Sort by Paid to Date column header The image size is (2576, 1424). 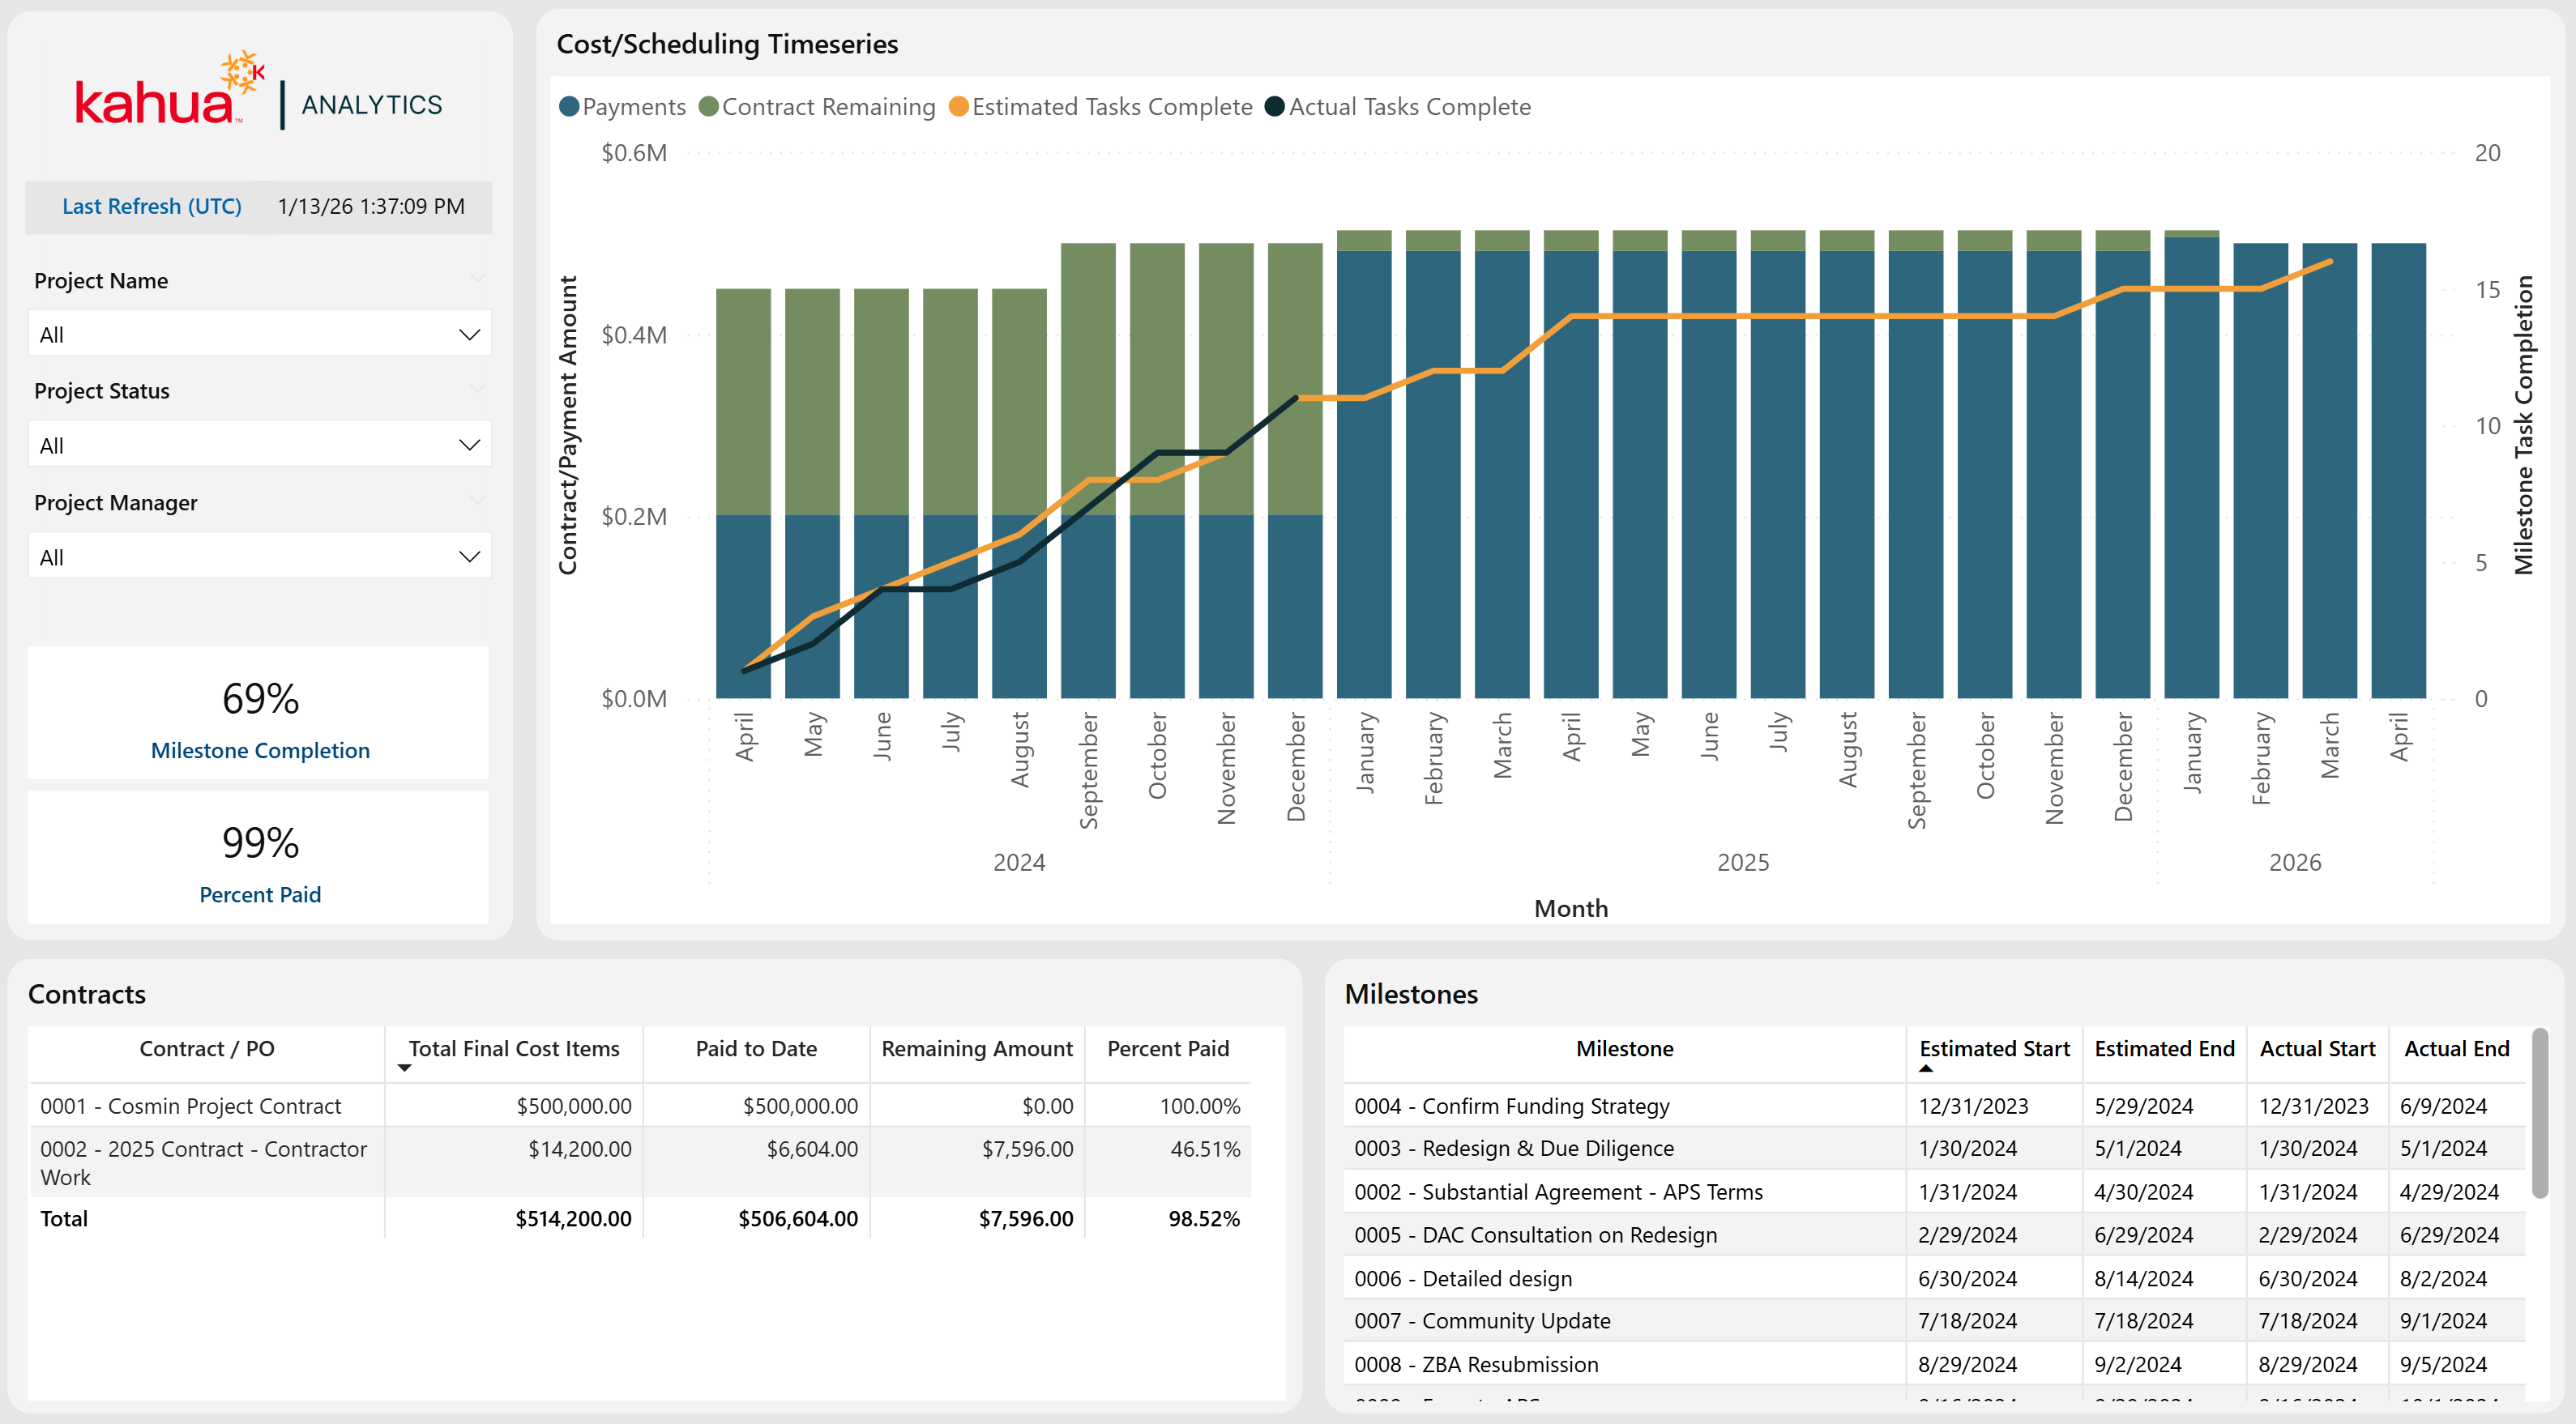755,1048
